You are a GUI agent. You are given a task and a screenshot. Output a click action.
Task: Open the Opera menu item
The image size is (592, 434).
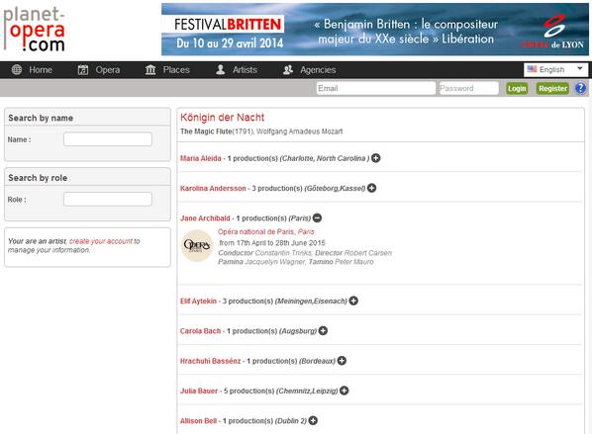click(x=108, y=70)
